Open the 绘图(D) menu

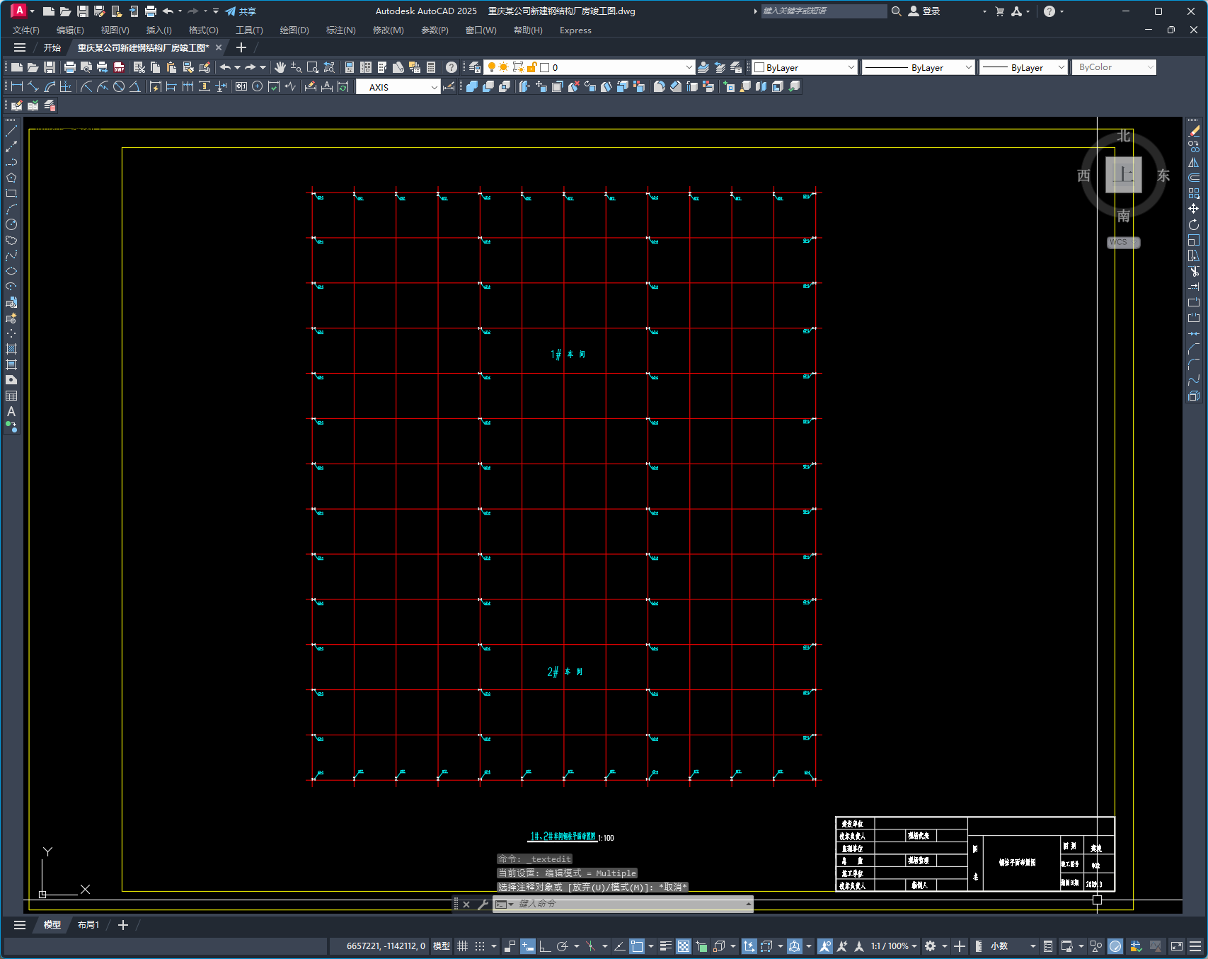pyautogui.click(x=294, y=30)
